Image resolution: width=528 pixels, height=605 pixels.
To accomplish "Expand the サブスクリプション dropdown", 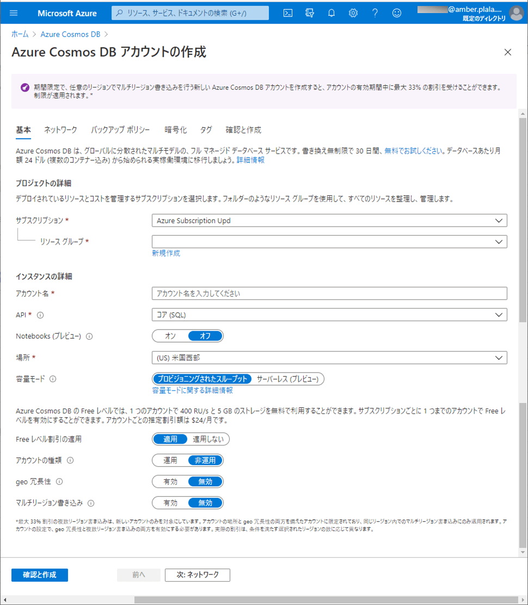I will click(329, 221).
